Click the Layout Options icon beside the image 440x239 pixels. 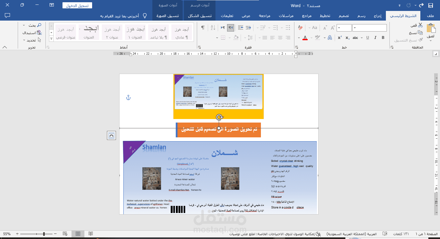pyautogui.click(x=111, y=135)
